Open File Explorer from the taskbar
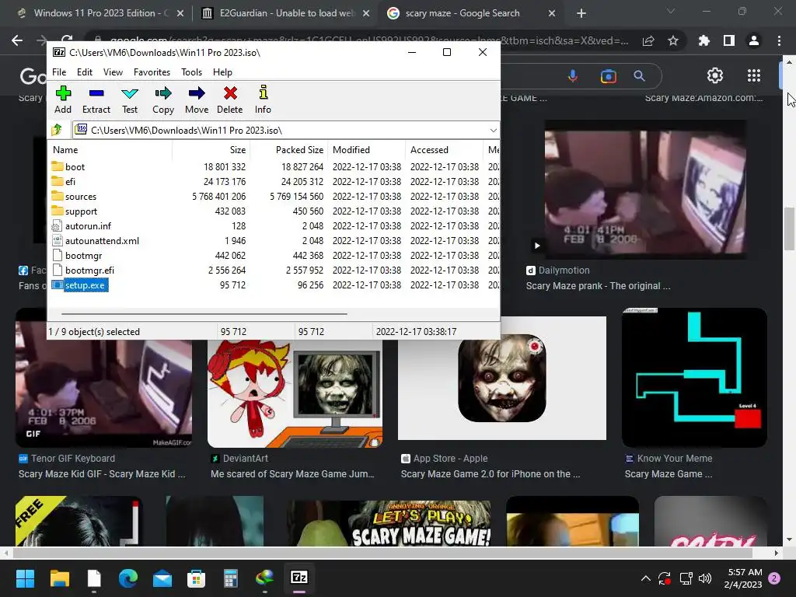The image size is (796, 597). tap(59, 578)
